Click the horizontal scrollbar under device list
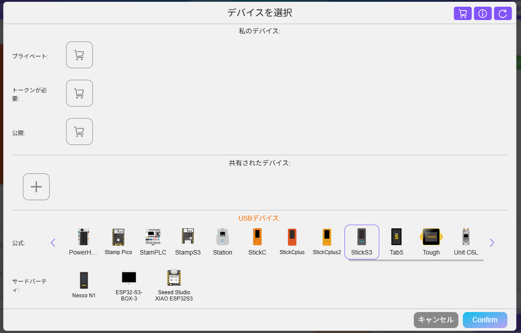The width and height of the screenshot is (521, 333). click(416, 260)
